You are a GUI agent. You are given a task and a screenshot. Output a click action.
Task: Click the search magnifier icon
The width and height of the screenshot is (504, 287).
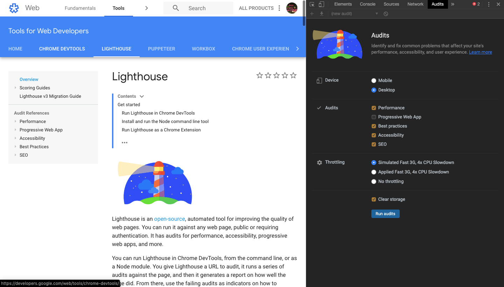pos(176,8)
